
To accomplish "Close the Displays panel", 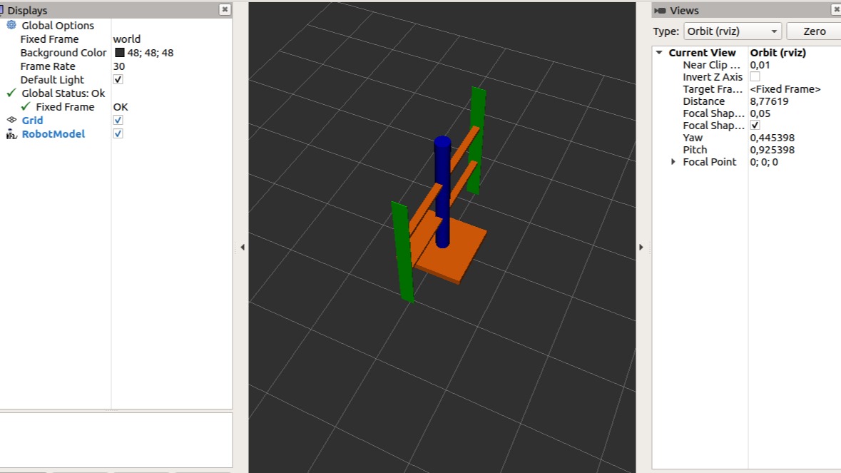I will pos(225,10).
